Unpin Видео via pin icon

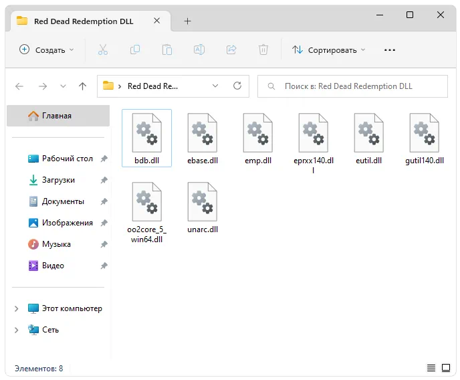[x=104, y=266]
